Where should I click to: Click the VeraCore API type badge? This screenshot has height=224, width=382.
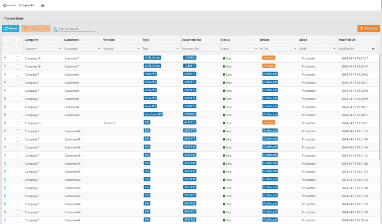[153, 114]
